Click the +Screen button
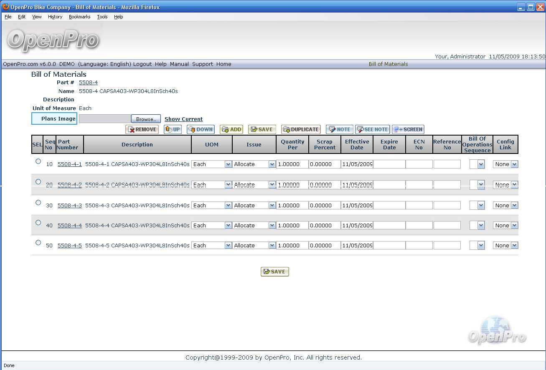This screenshot has height=370, width=546. point(408,129)
